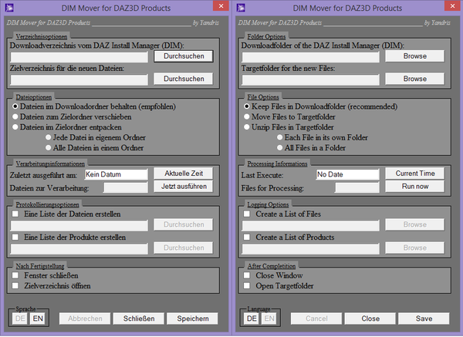Click the 'Run now' button
Screen dimensions: 463x337
tap(415, 187)
